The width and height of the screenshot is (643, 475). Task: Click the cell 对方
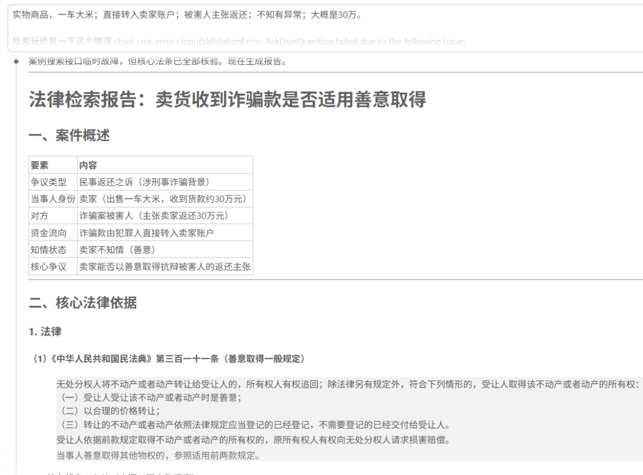click(x=53, y=215)
